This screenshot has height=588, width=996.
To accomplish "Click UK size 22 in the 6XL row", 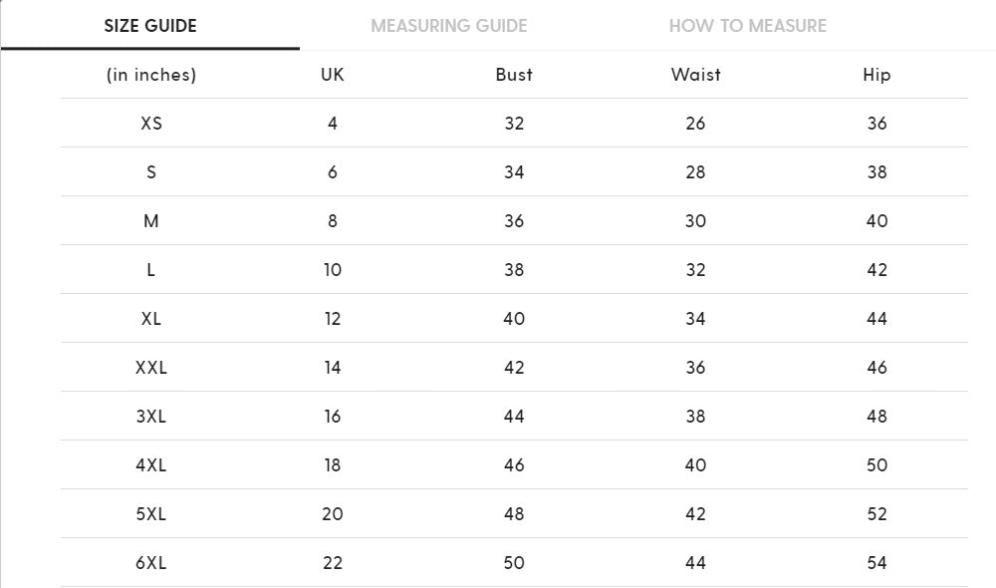I will pos(333,563).
